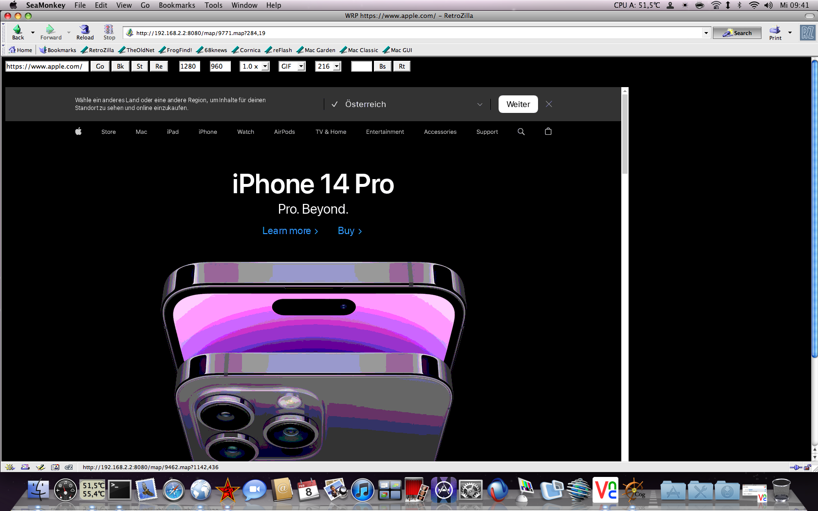818x511 pixels.
Task: Open the 216 colors dropdown
Action: 328,66
